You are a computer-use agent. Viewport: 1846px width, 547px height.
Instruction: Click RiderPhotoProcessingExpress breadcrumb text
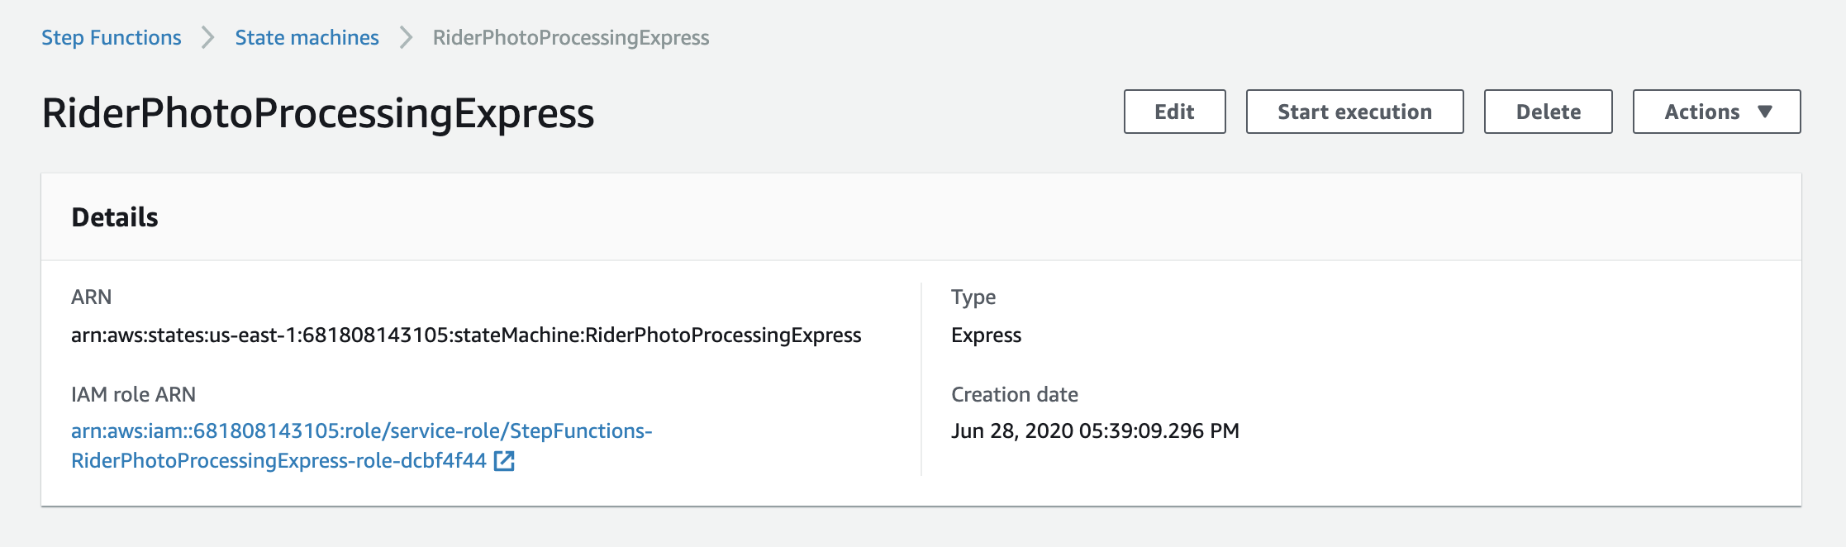coord(571,37)
